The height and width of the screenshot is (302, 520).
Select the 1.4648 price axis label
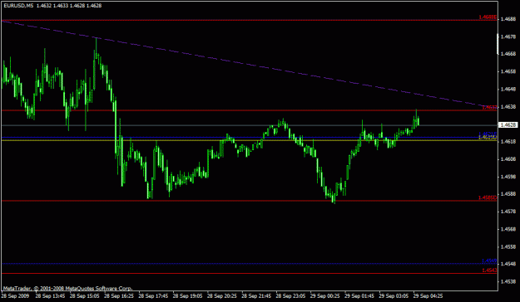(x=508, y=90)
